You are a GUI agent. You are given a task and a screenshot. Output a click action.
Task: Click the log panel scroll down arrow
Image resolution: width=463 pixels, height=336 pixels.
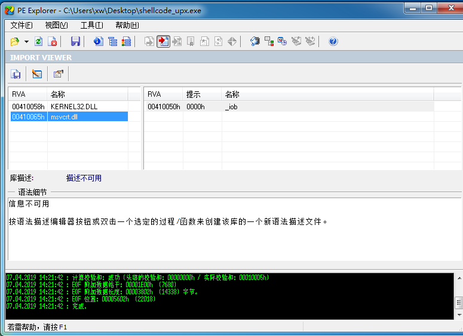pos(459,315)
